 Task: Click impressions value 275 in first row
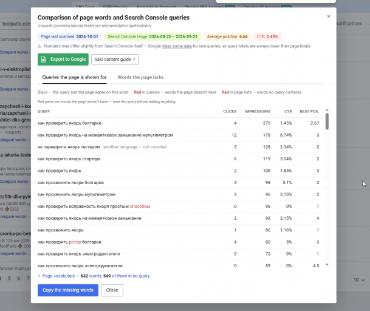pyautogui.click(x=267, y=123)
